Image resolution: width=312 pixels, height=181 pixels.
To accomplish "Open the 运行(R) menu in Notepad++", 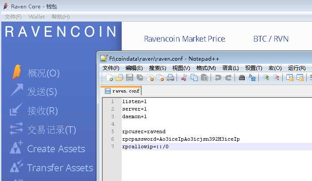I will [x=297, y=68].
